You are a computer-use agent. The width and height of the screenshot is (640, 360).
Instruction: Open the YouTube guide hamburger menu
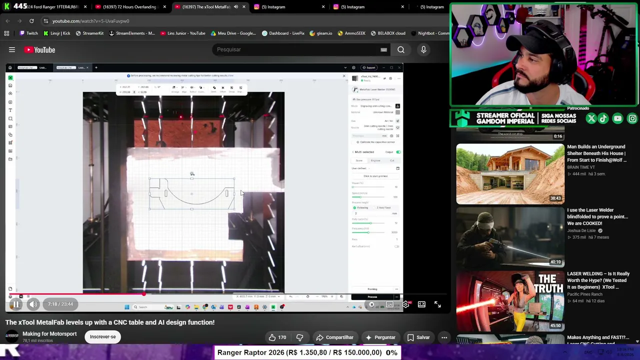(12, 49)
